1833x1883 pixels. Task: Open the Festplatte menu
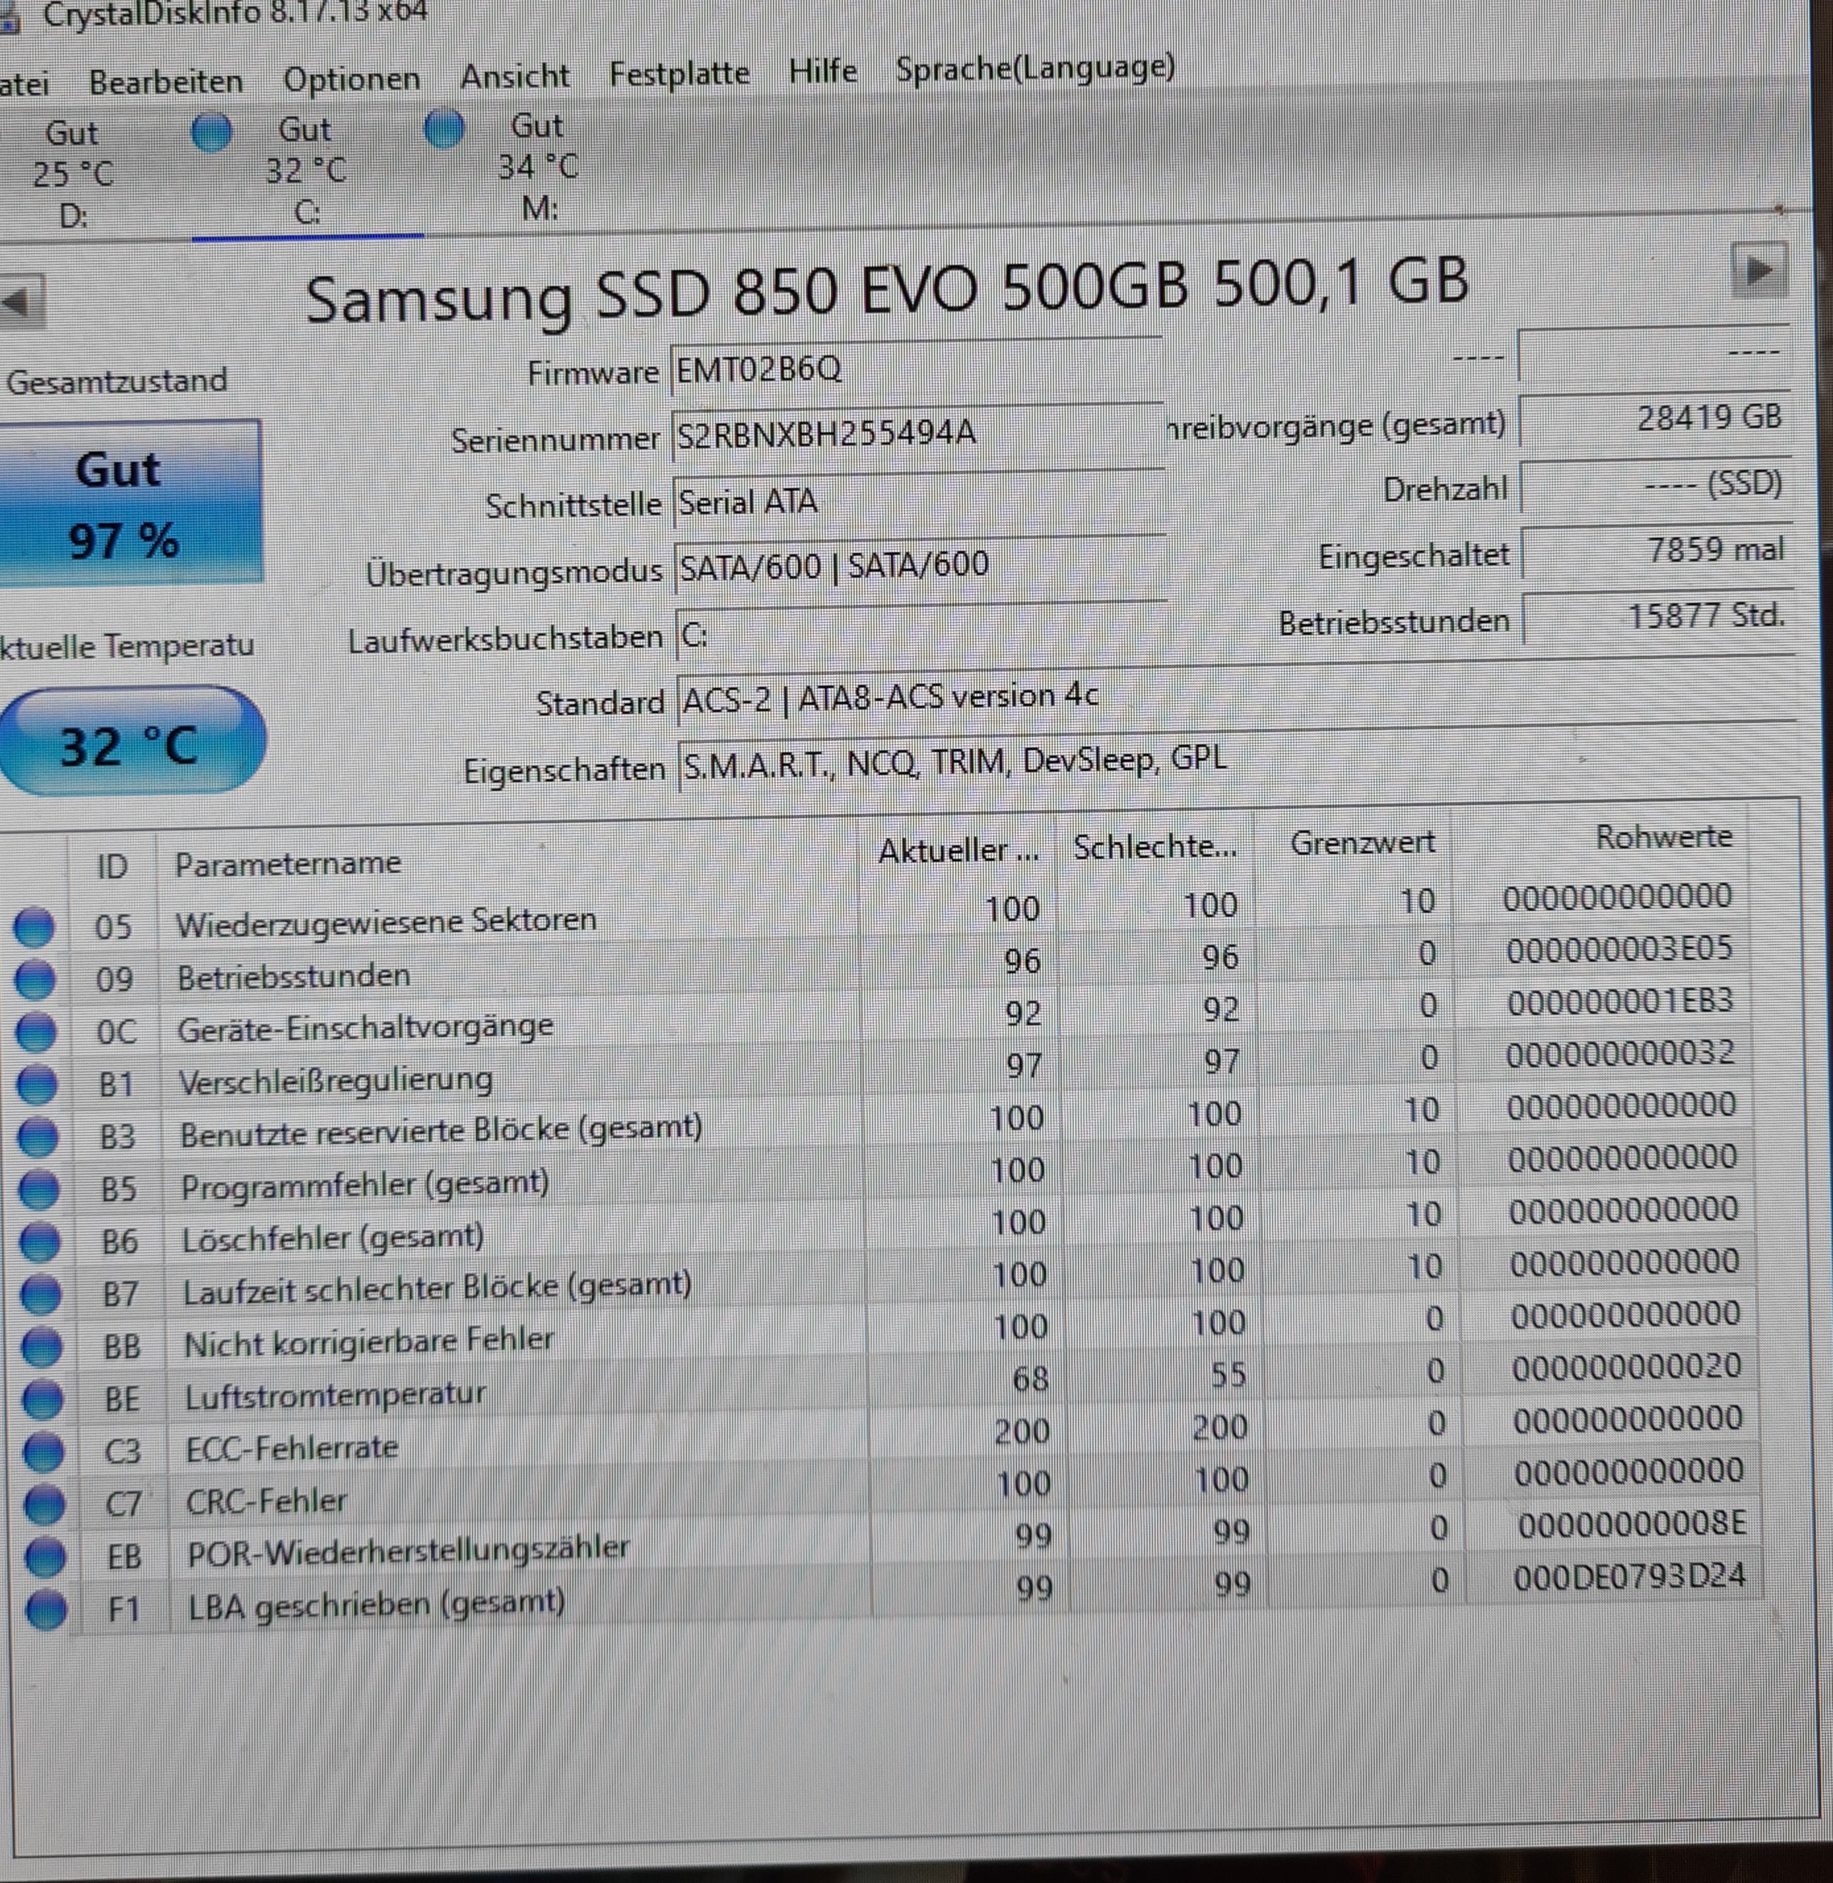tap(679, 73)
